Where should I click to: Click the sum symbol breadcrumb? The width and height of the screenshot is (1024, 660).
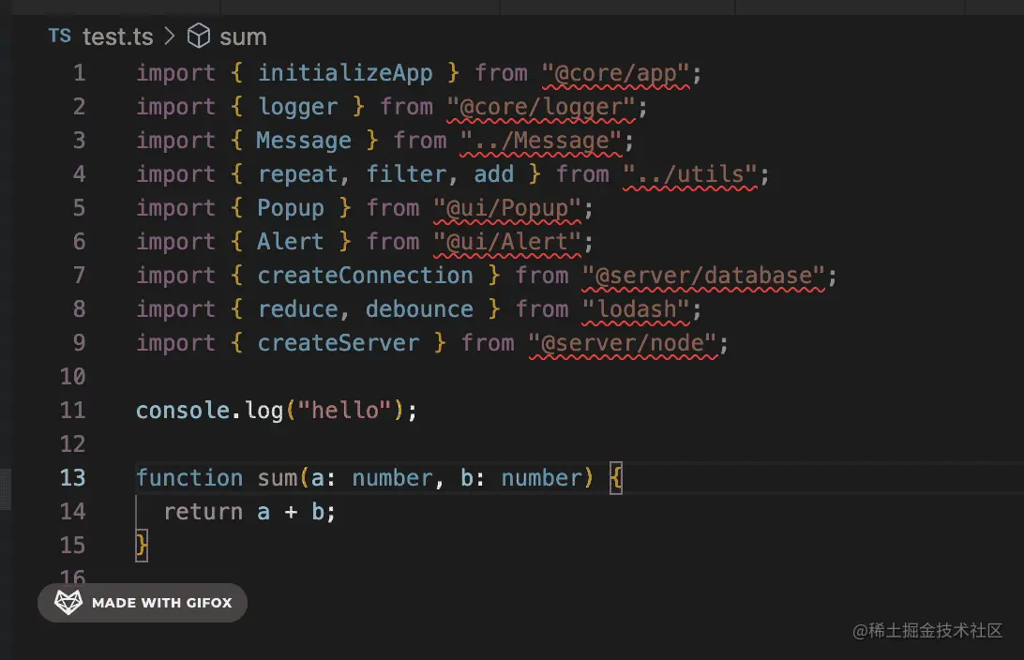pos(243,37)
